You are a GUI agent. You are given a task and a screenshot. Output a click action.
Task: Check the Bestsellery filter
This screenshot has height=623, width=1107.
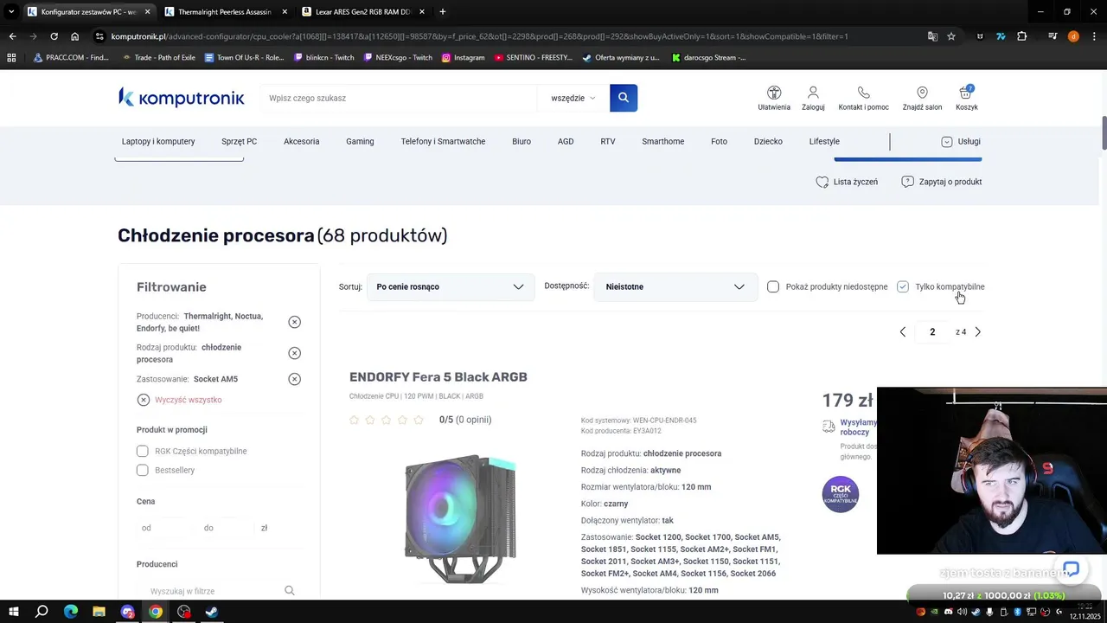click(x=143, y=470)
